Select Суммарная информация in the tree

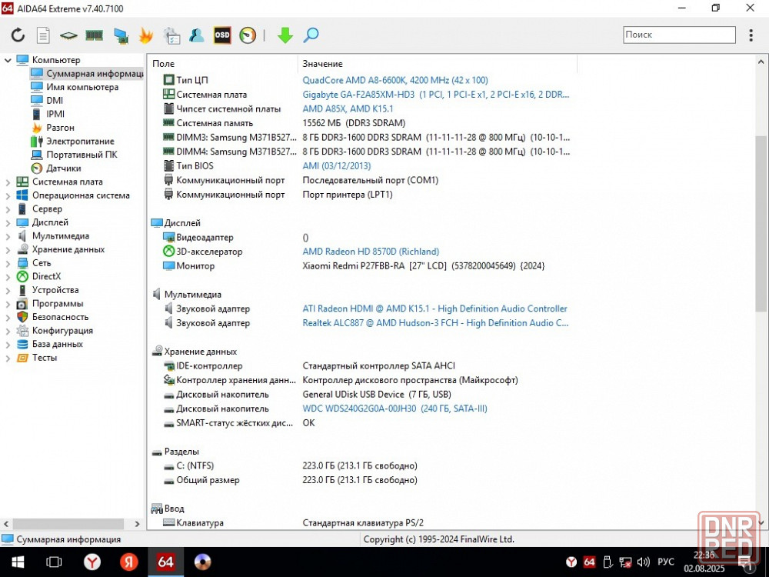(87, 74)
